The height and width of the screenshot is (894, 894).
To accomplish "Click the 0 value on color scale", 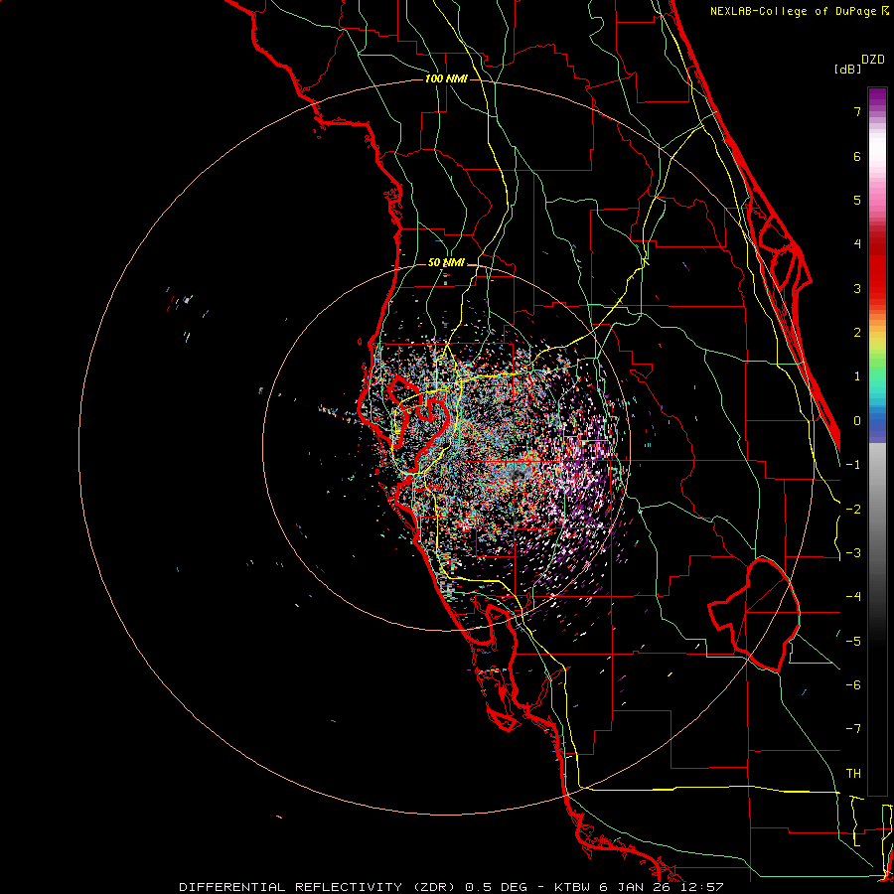I will click(857, 421).
